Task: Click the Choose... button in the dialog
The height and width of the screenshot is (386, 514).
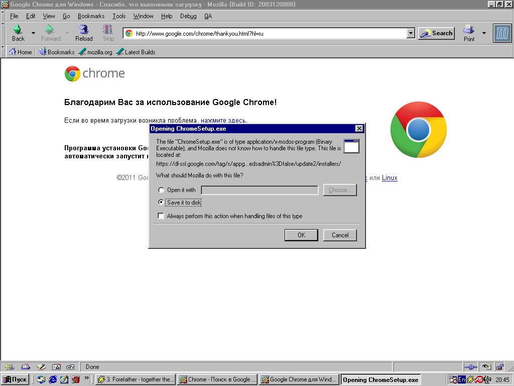Action: (x=340, y=190)
